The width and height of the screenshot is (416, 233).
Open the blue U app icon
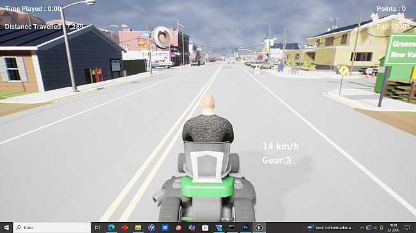pyautogui.click(x=165, y=227)
